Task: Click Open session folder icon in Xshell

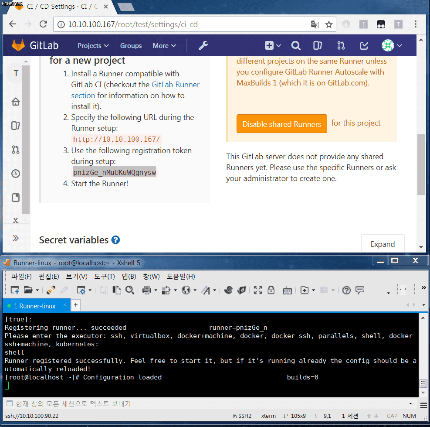Action: (x=28, y=290)
